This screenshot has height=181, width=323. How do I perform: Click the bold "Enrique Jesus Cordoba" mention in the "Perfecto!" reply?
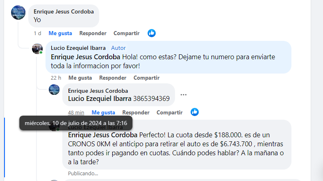(102, 135)
